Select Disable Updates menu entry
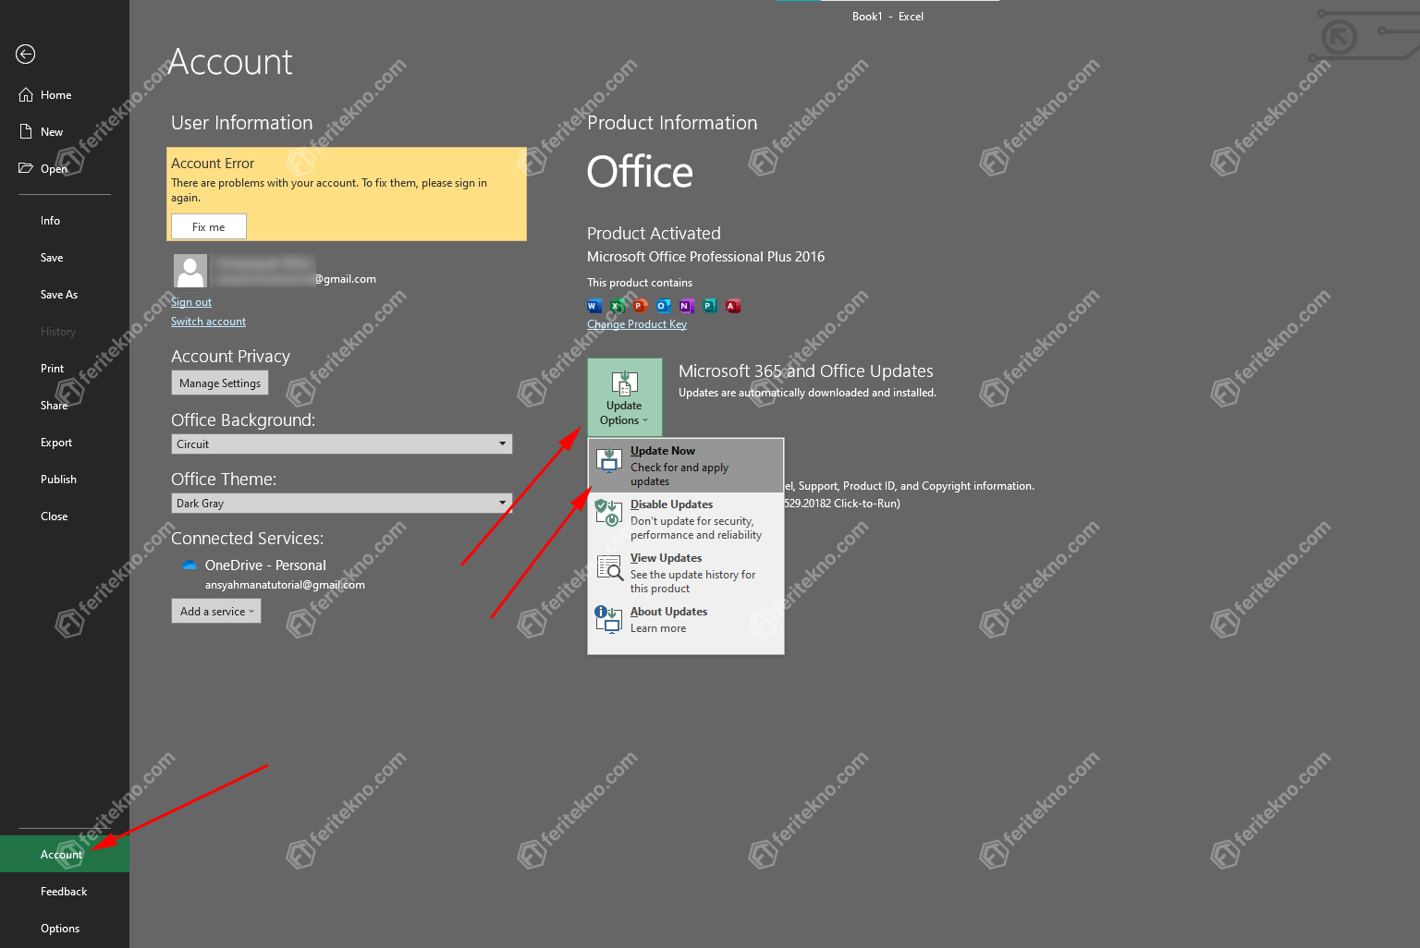Image resolution: width=1420 pixels, height=948 pixels. 686,519
